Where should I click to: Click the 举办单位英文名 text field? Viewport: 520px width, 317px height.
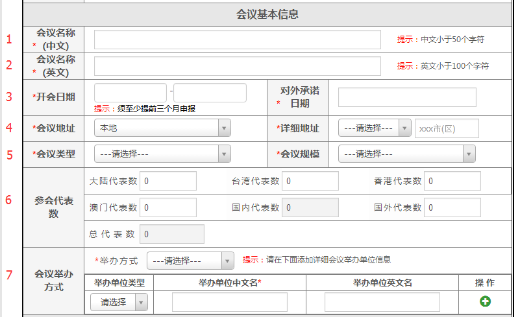[x=382, y=302]
